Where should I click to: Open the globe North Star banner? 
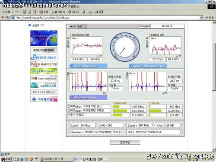[x=44, y=38]
